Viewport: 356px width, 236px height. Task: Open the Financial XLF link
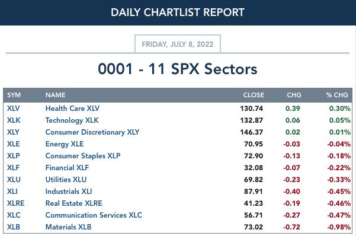coord(67,168)
